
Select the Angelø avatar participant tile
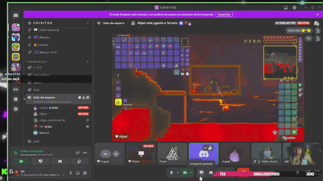pyautogui.click(x=235, y=154)
